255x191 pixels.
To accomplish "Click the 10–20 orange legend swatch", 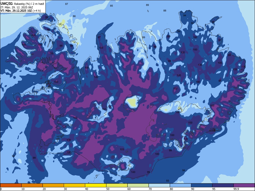I will coord(32,185).
